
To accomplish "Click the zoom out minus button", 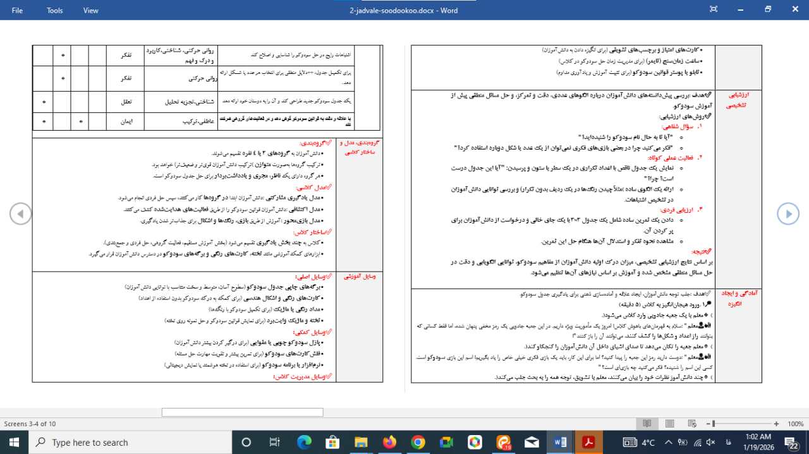I will [707, 424].
